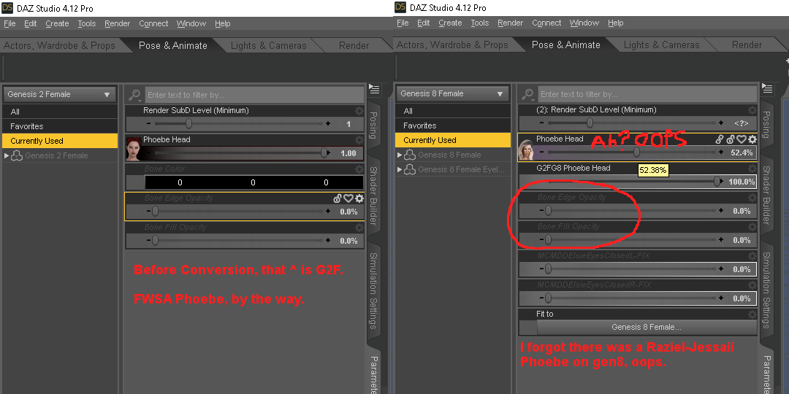The width and height of the screenshot is (789, 394).
Task: Click the Fit to Genesis 8 Female... button
Action: [647, 327]
